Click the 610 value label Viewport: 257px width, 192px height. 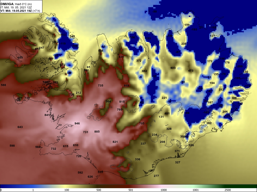(76, 145)
